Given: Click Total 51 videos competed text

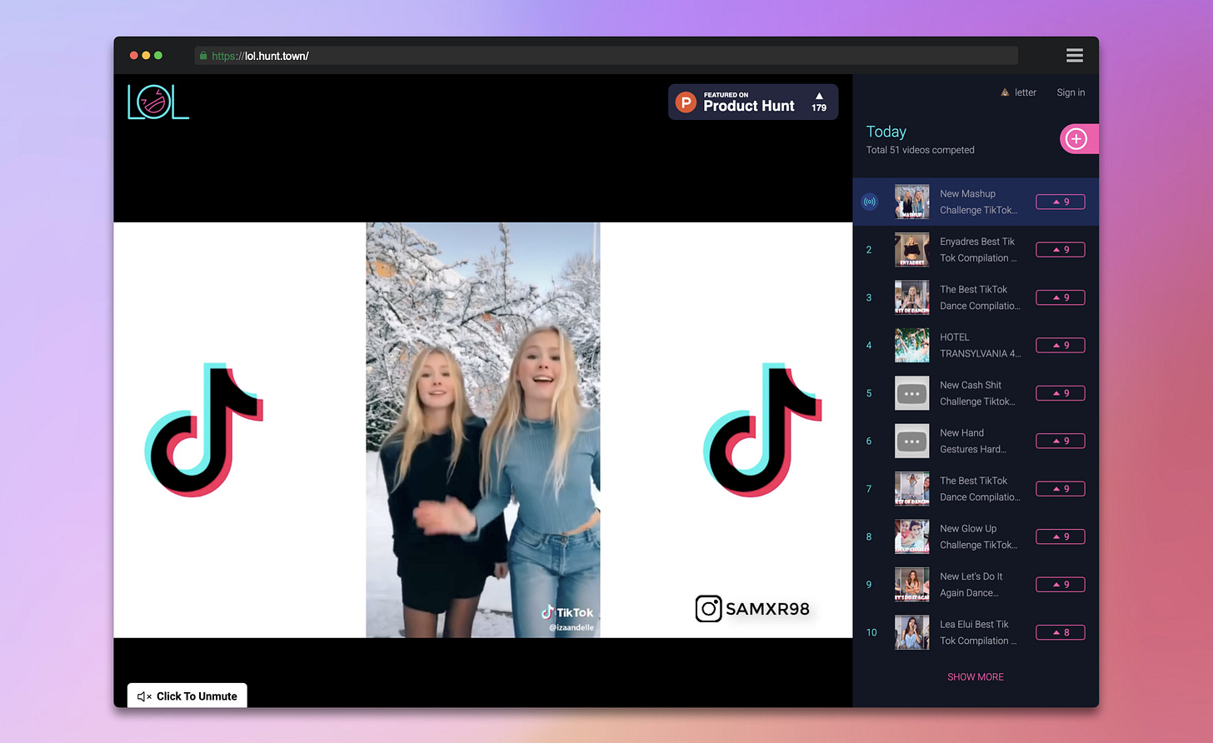Looking at the screenshot, I should coord(921,150).
